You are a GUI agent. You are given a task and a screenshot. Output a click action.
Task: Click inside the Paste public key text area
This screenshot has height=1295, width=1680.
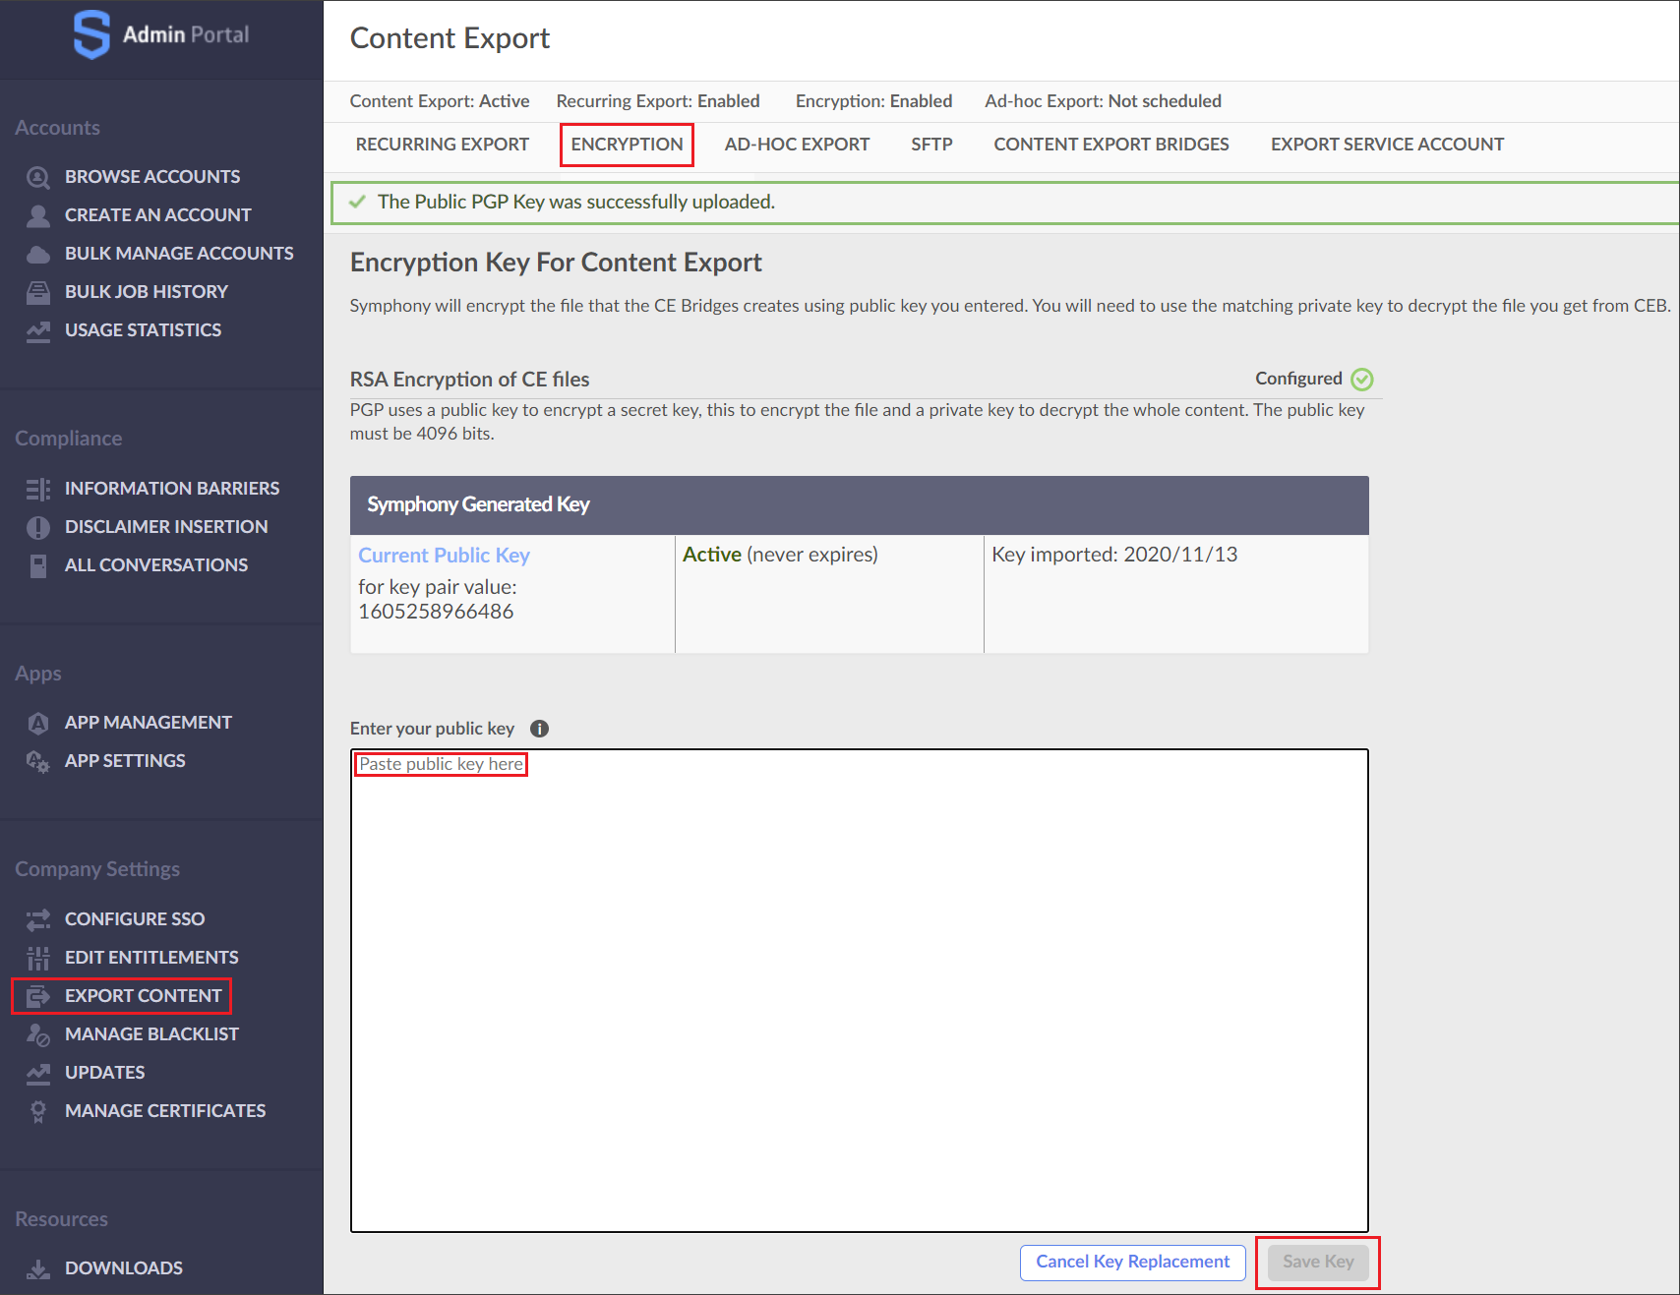point(859,991)
